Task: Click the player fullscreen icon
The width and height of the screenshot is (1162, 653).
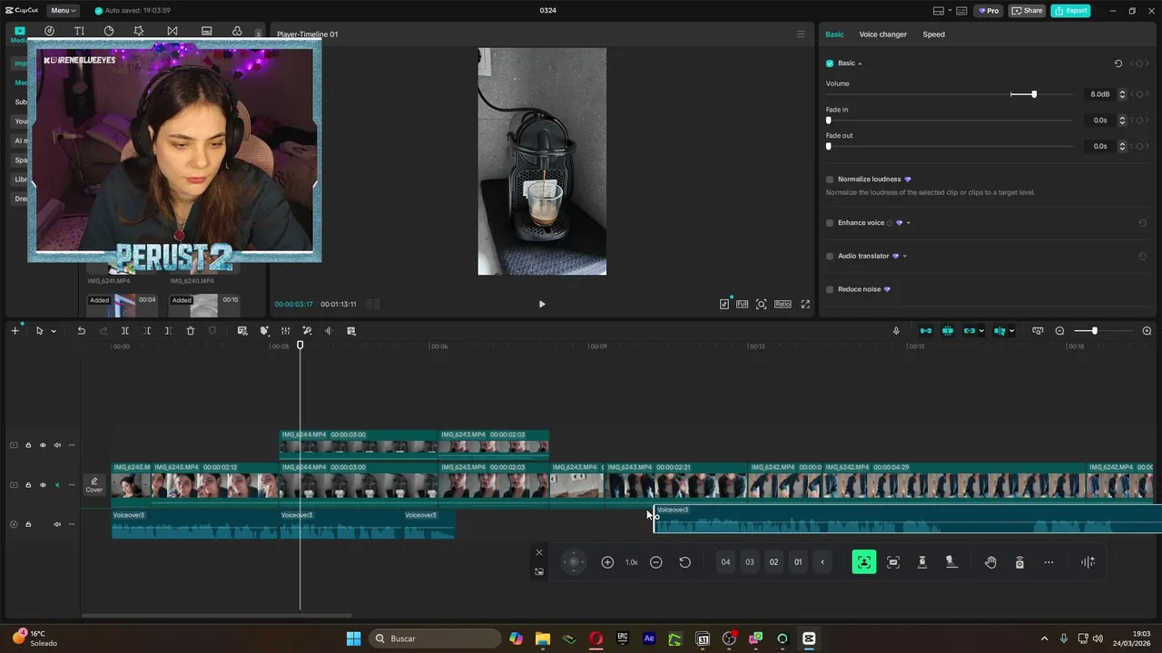Action: tap(805, 305)
